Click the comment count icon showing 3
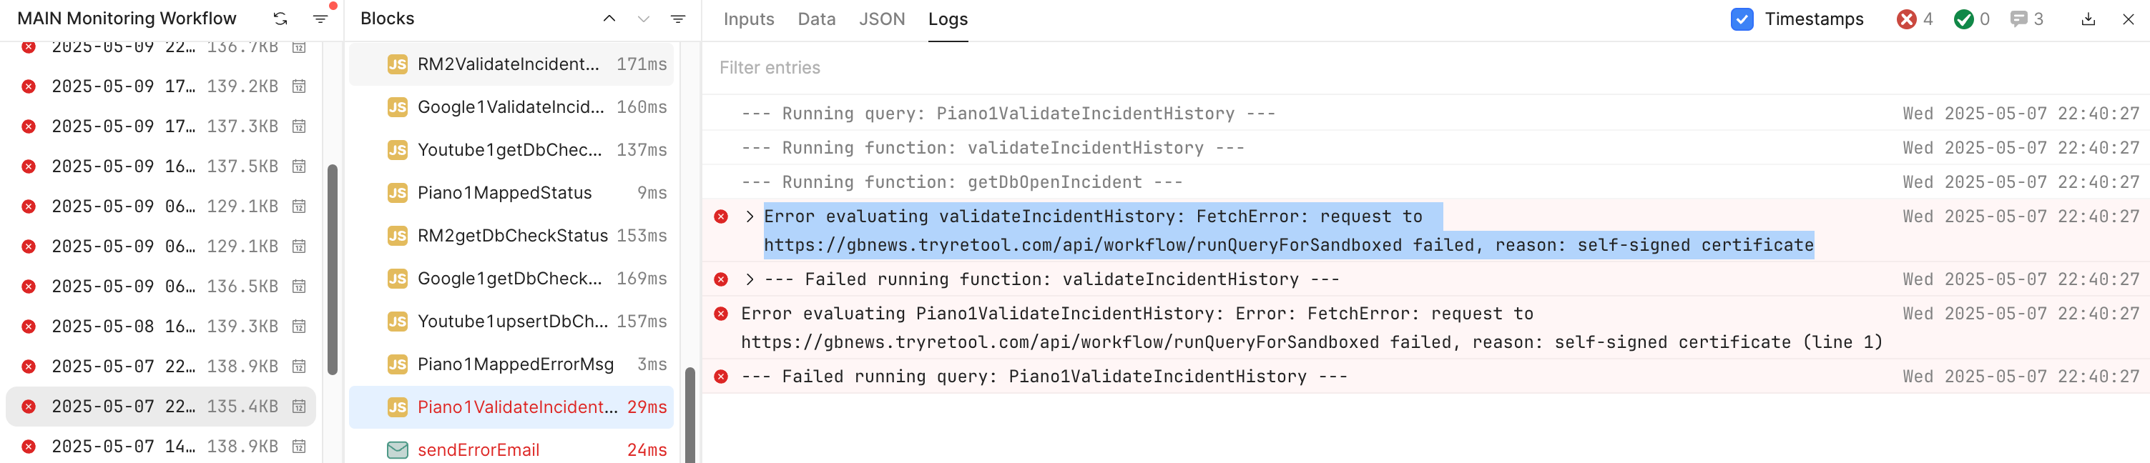2150x463 pixels. 2019,19
